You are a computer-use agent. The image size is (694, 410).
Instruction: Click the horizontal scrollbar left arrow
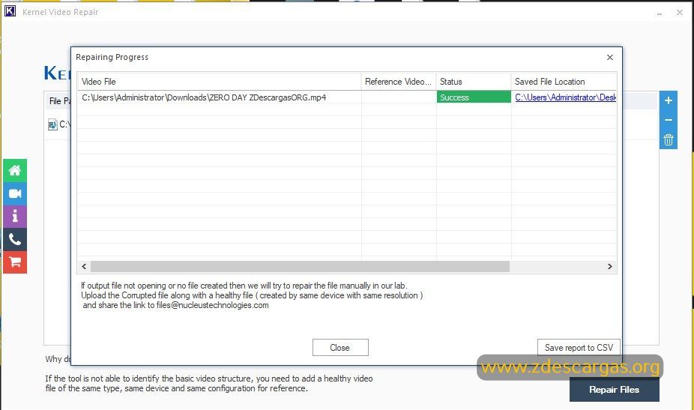84,267
